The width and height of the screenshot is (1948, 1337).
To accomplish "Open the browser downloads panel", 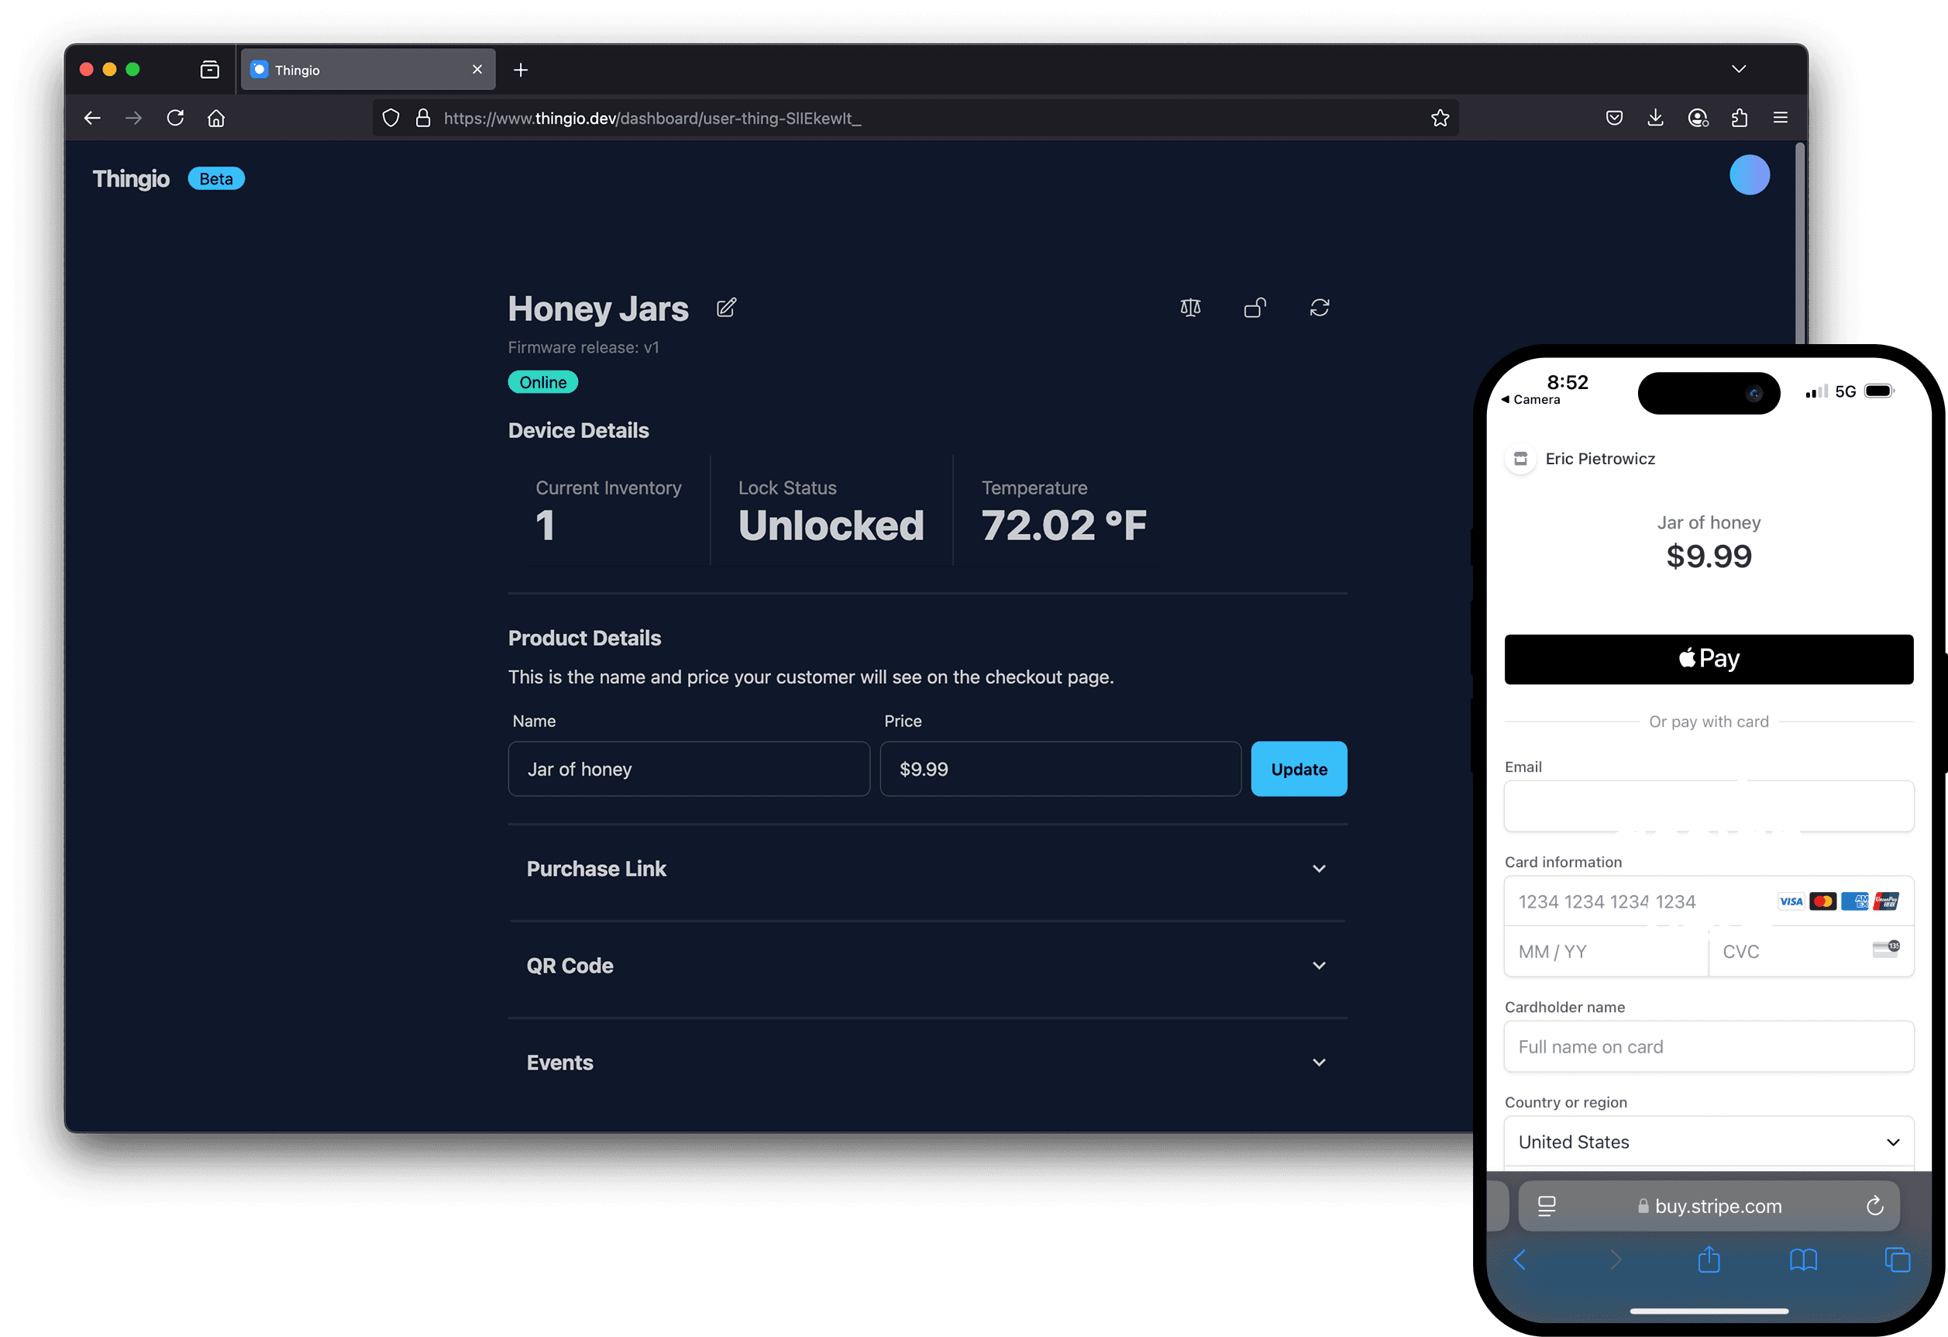I will point(1655,118).
